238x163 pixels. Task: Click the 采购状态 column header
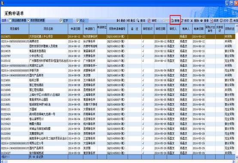[x=230, y=29]
